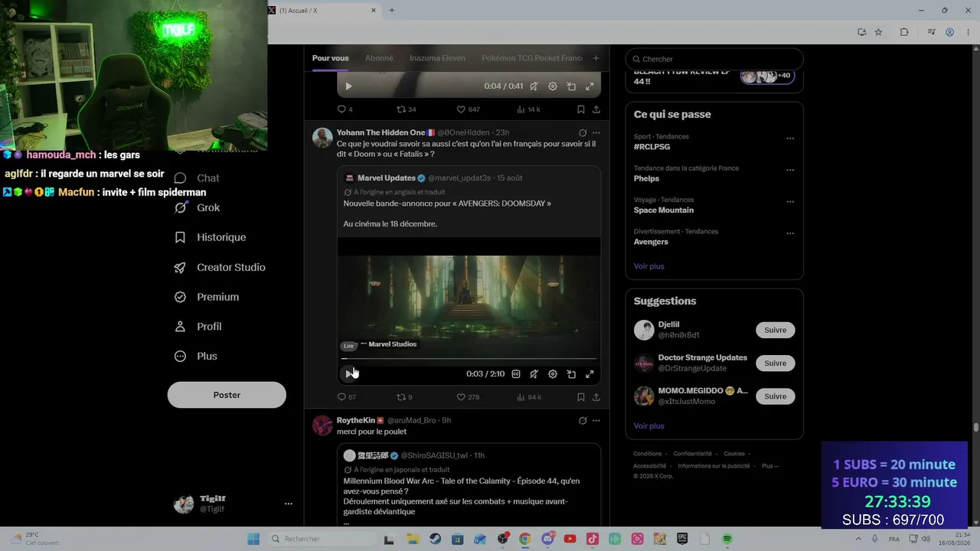Expand the Plus menu in sidebar
980x551 pixels.
tap(196, 356)
